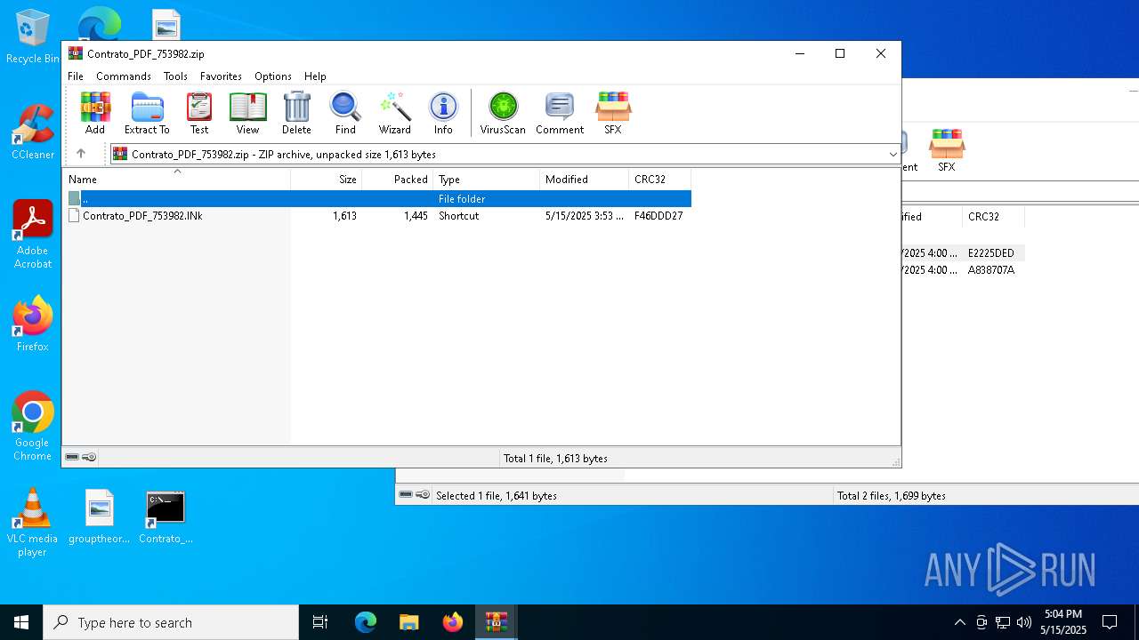Run the Test archive tool
1139x640 pixels.
pos(199,113)
